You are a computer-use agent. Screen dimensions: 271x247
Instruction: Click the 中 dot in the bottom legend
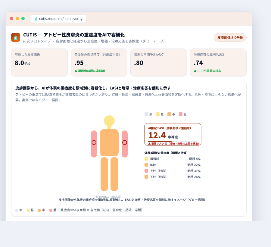point(39,210)
